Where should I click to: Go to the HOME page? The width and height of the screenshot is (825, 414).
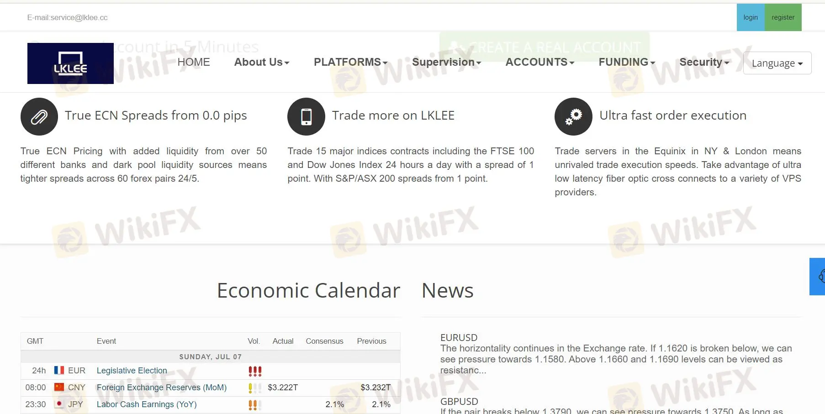click(x=194, y=62)
